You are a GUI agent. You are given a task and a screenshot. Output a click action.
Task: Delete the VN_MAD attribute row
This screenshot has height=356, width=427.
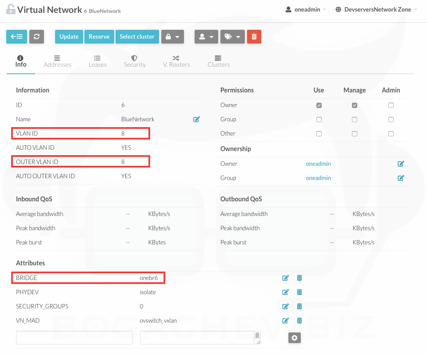[x=299, y=321]
